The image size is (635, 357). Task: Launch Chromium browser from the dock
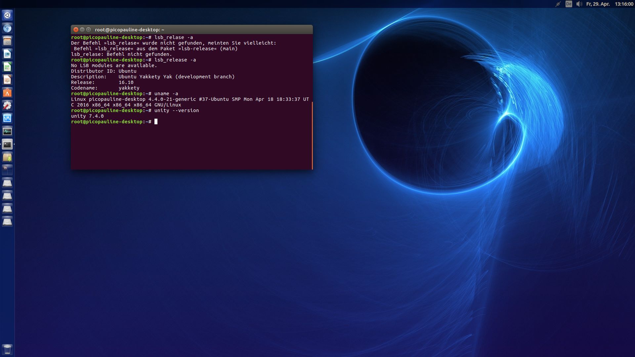(x=7, y=28)
